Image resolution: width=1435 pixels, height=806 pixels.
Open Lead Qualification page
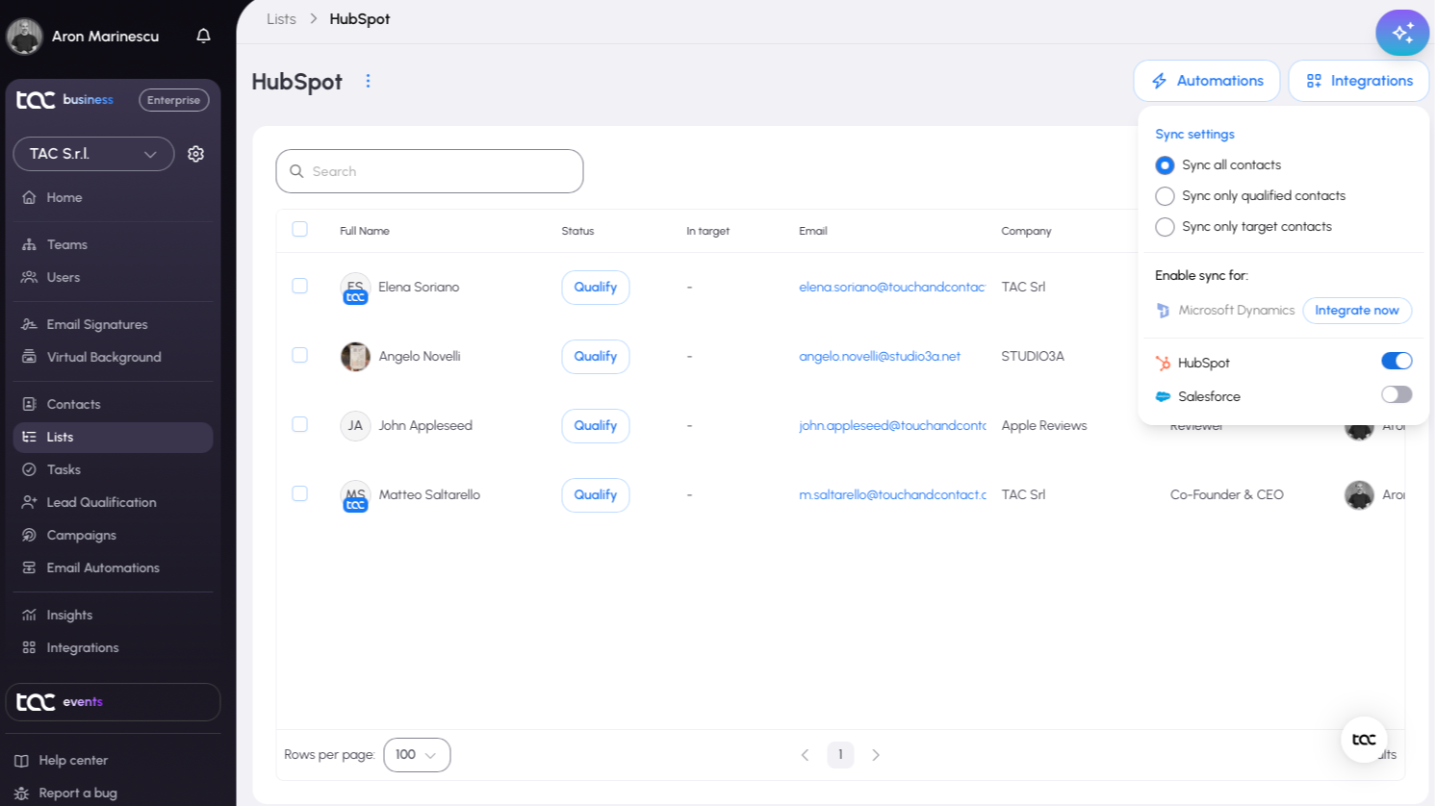(113, 502)
